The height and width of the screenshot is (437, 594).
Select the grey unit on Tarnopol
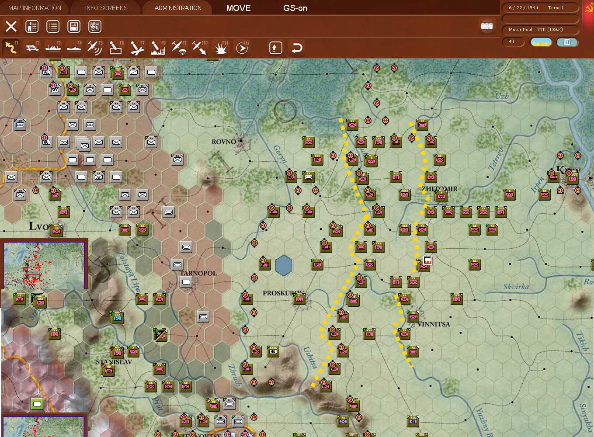(186, 282)
